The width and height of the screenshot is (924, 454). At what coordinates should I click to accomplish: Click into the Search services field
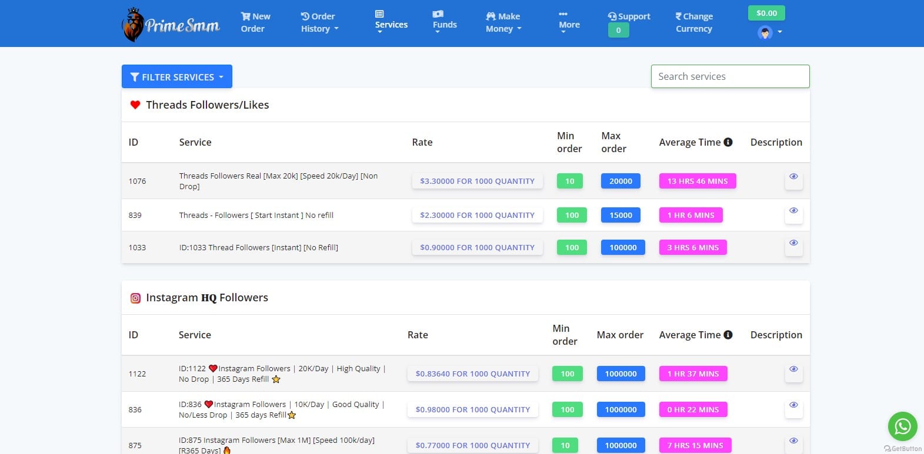(730, 76)
